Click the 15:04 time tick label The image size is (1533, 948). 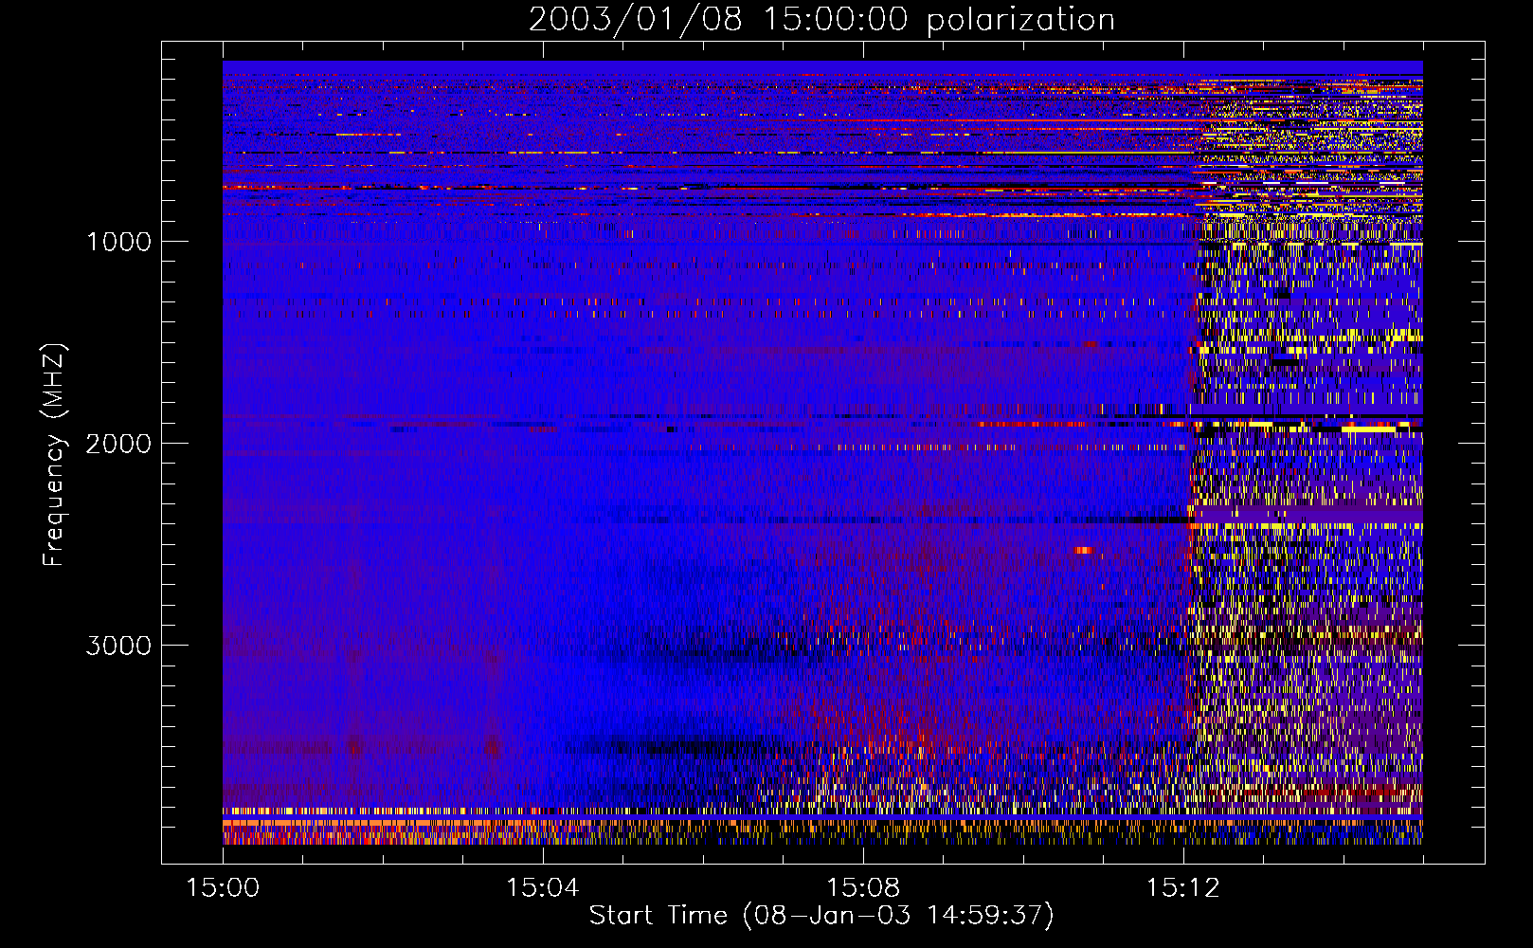pyautogui.click(x=543, y=887)
